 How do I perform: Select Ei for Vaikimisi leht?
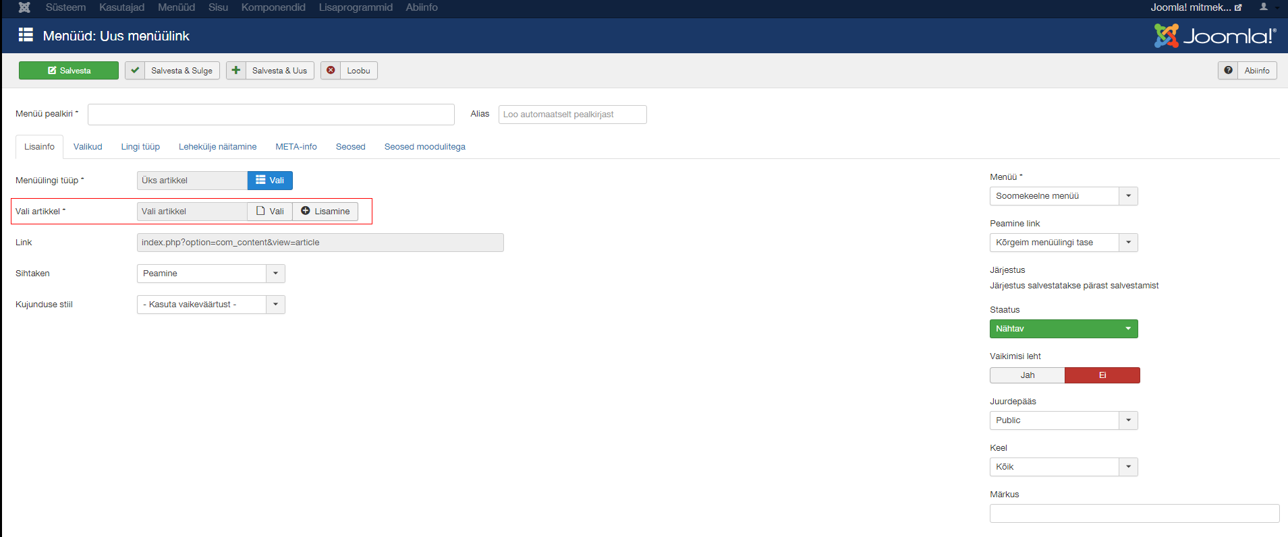tap(1102, 375)
